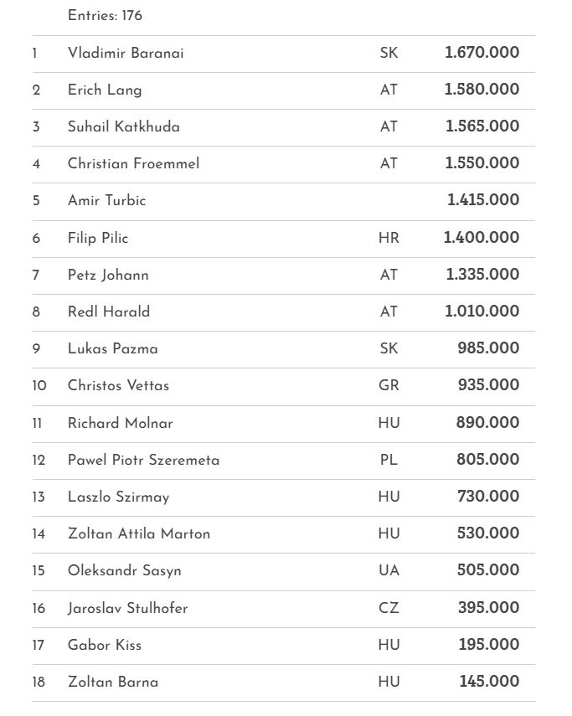
Task: Click the name Lukas Pazma
Action: [112, 348]
